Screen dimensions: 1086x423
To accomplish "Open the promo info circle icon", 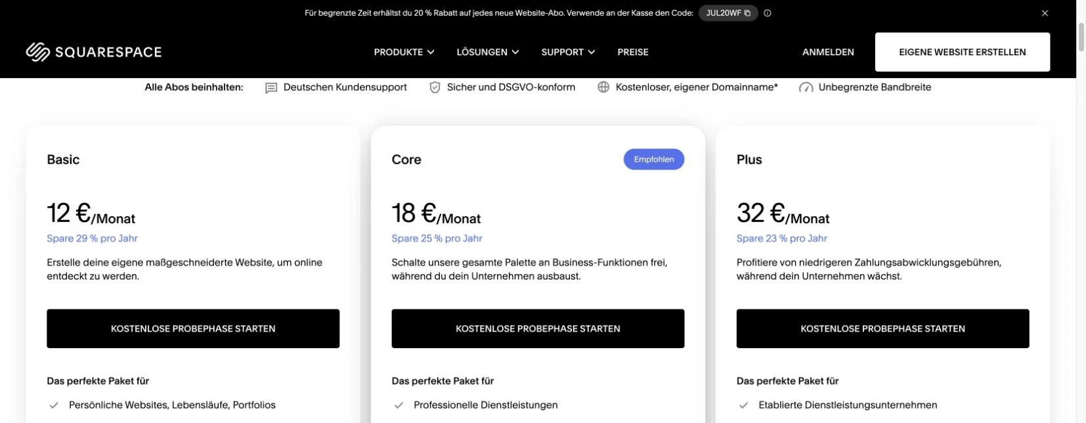I will [x=768, y=13].
